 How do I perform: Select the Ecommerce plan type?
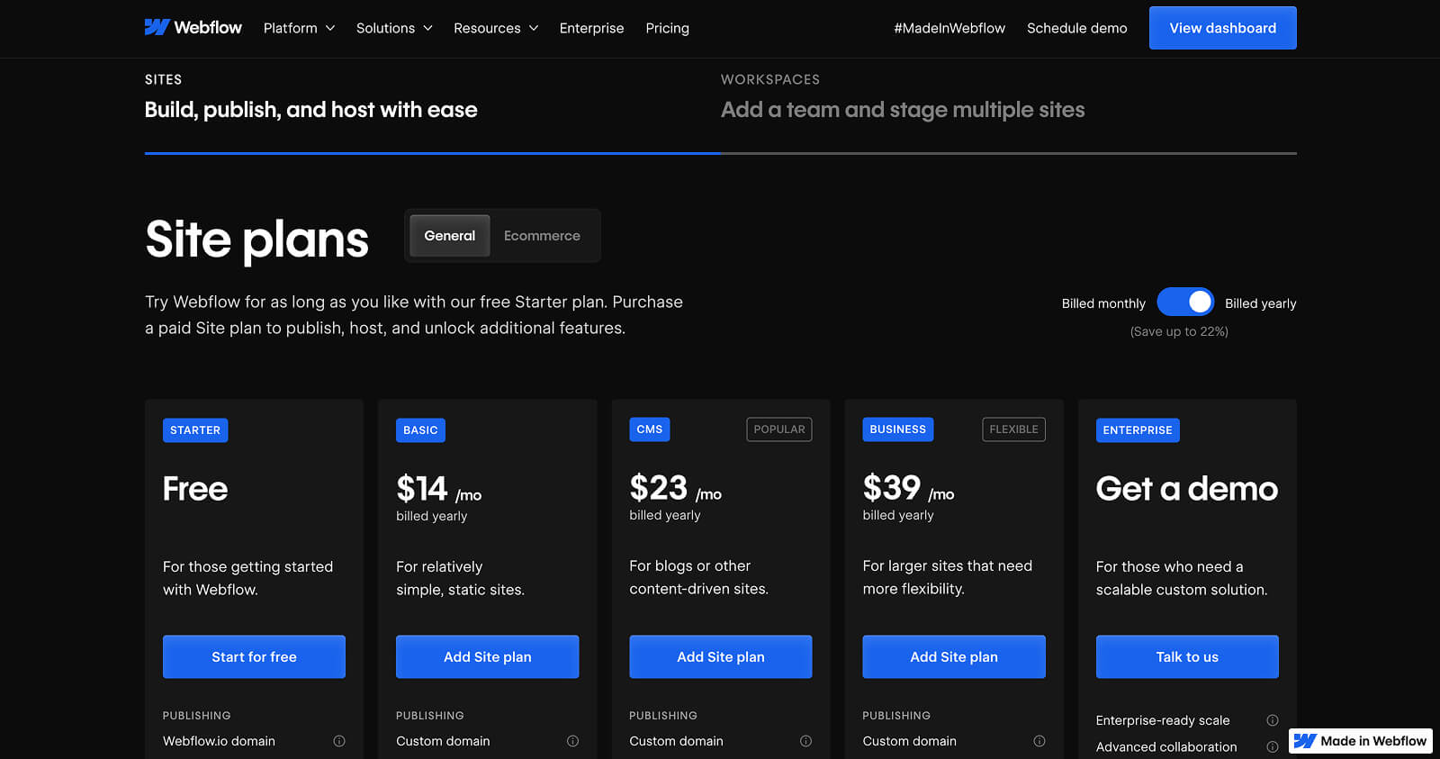542,236
